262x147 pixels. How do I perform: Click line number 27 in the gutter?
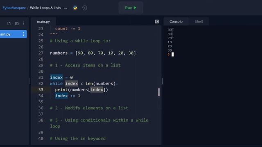click(x=41, y=53)
